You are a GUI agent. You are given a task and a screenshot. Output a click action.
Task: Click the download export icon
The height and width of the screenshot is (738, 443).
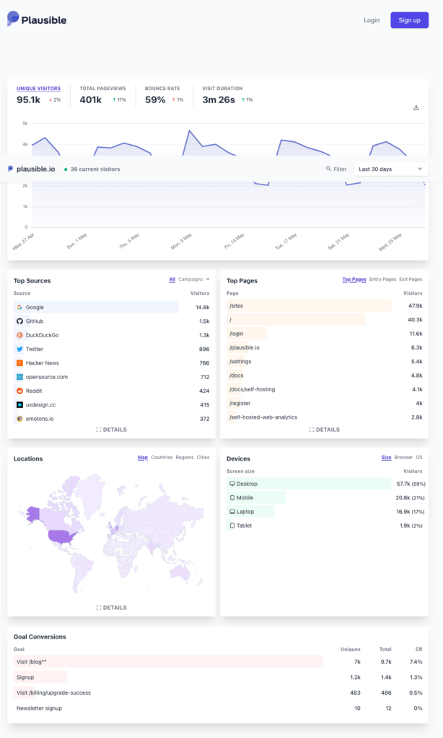416,107
